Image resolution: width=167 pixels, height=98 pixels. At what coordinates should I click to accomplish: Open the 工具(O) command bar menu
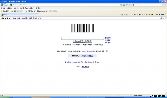point(157,15)
